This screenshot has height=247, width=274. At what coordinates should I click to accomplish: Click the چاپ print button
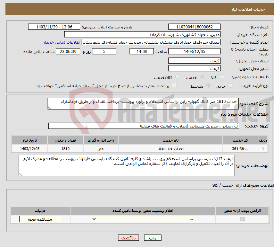pos(153,238)
